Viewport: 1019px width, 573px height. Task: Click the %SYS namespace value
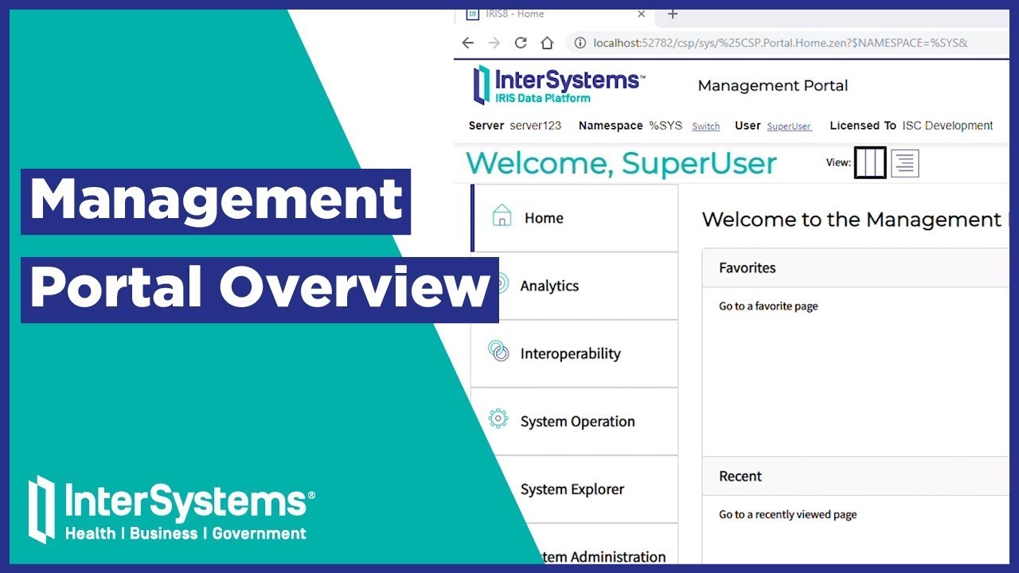666,126
